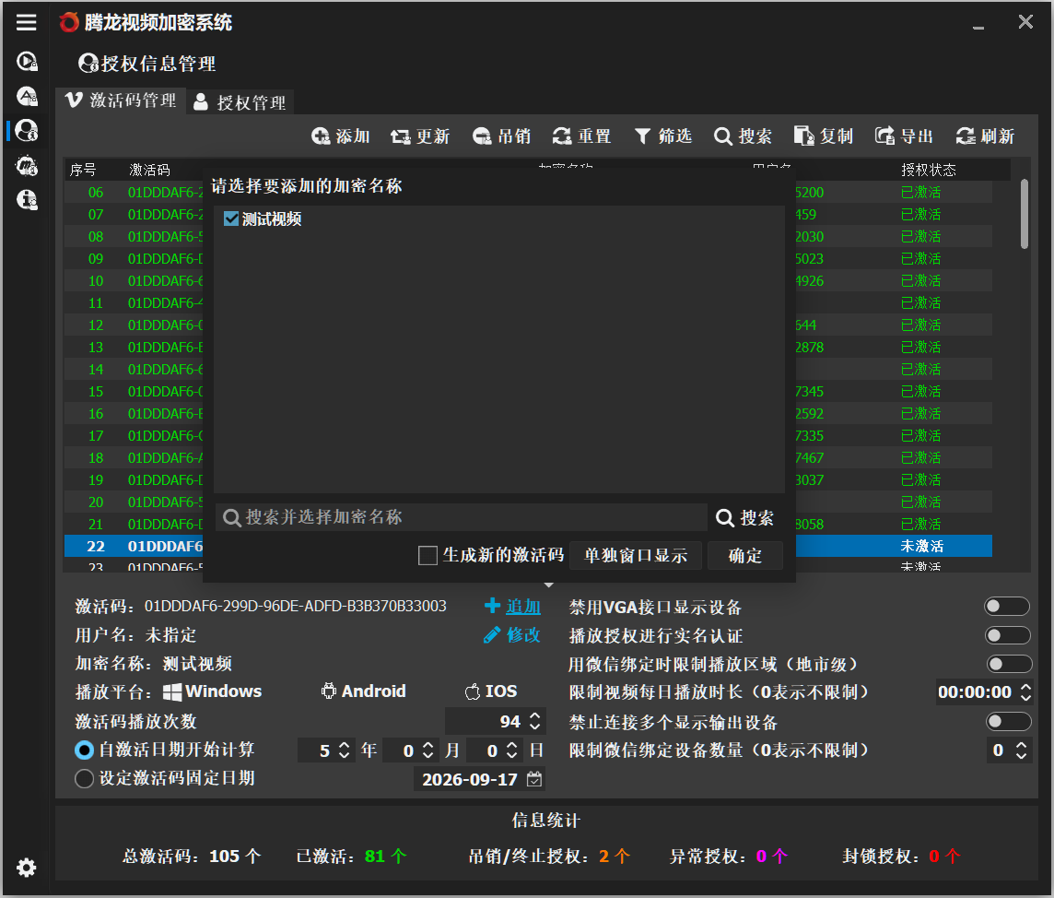Click 封锁授权 0 statistic
The height and width of the screenshot is (898, 1054).
[x=901, y=857]
